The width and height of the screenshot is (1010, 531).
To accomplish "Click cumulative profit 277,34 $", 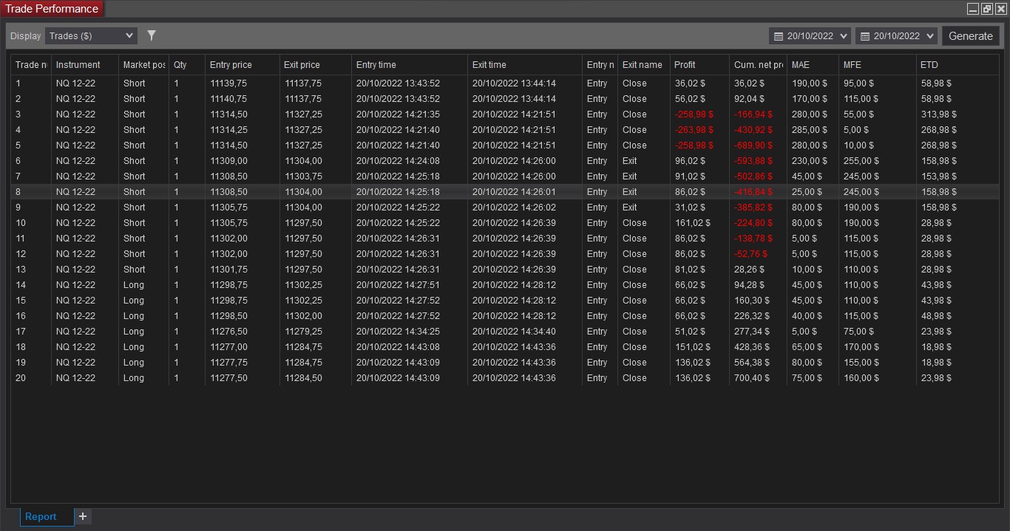I will click(752, 332).
